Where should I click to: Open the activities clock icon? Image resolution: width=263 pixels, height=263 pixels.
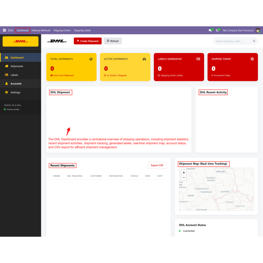(x=217, y=30)
